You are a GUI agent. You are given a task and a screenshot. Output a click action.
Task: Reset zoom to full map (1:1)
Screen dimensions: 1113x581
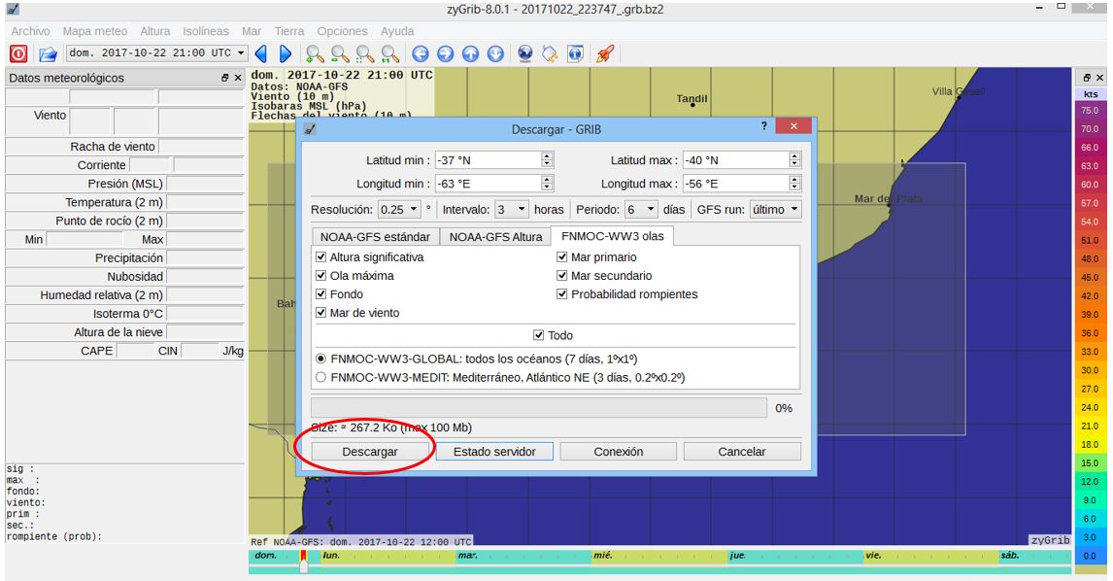(389, 54)
